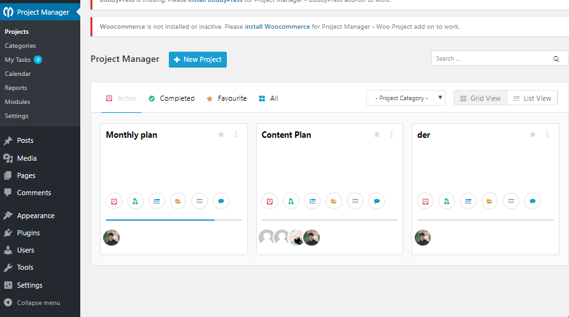Open the orange files folder icon on Content Plan
The image size is (569, 317).
334,201
